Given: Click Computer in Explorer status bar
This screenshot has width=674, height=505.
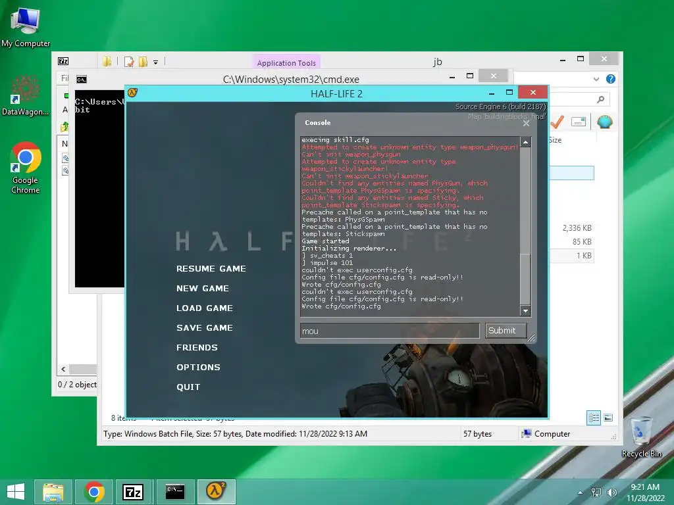Looking at the screenshot, I should tap(546, 434).
